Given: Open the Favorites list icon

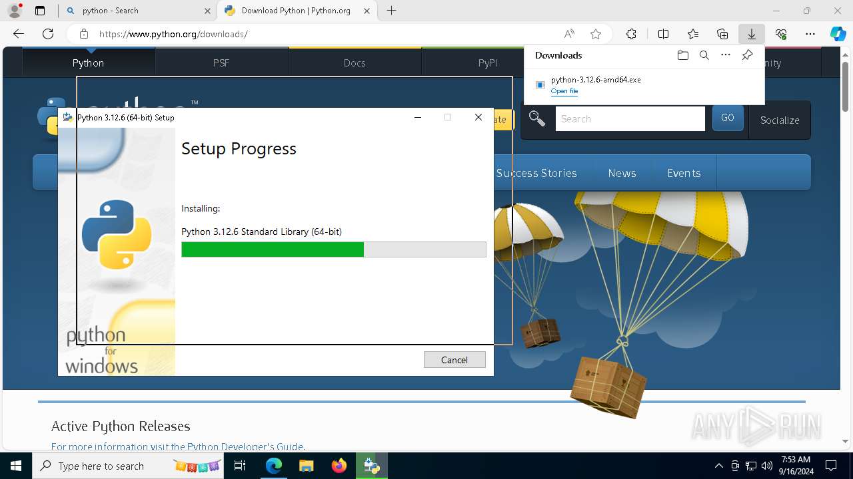Looking at the screenshot, I should [693, 34].
